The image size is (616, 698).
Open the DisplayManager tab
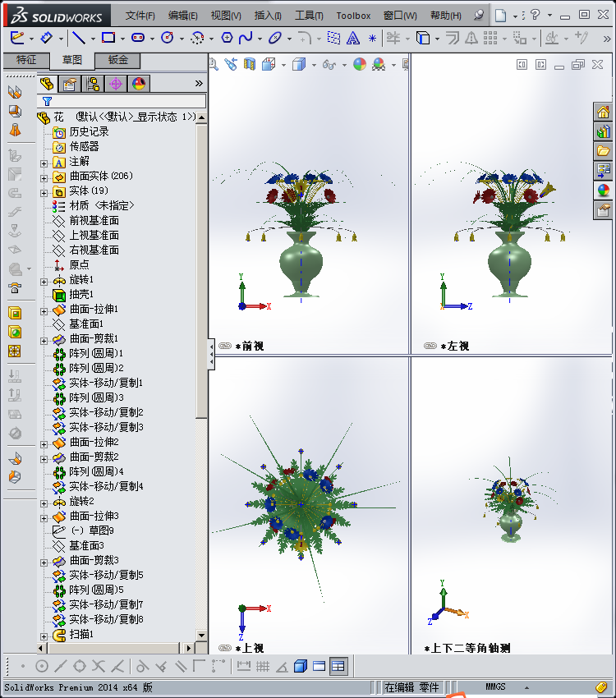tap(139, 84)
